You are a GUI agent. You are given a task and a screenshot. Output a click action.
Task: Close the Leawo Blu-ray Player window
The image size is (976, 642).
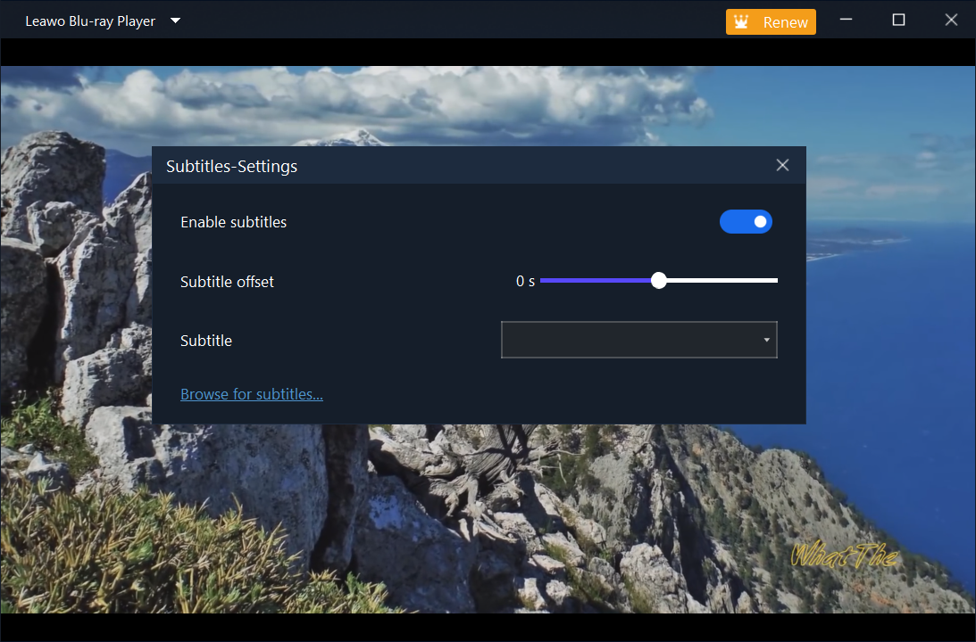click(951, 21)
